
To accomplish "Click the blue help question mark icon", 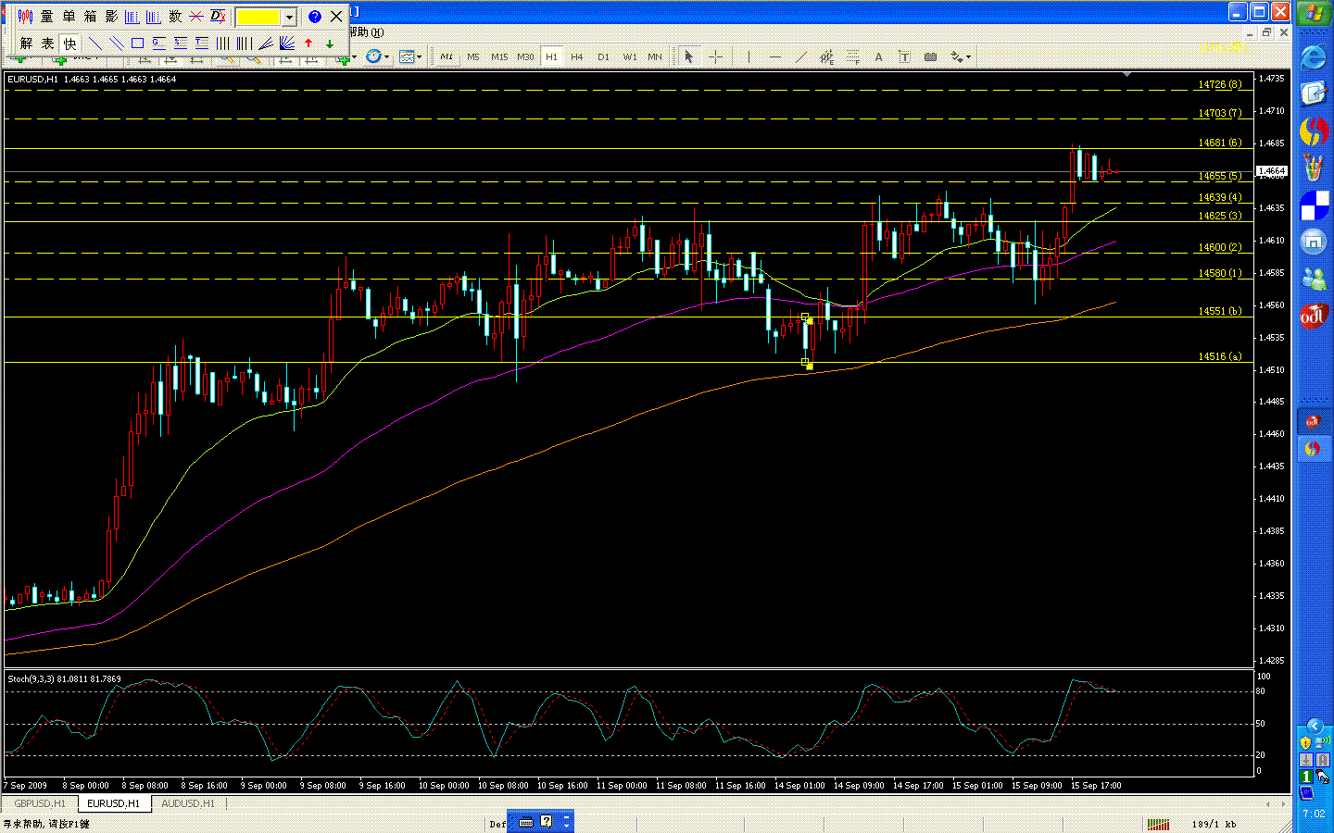I will click(315, 17).
